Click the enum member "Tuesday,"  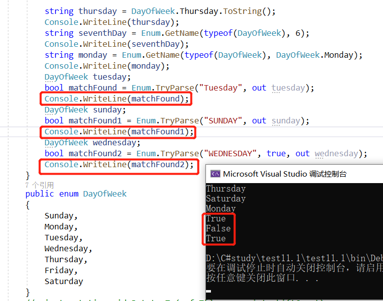(x=63, y=238)
